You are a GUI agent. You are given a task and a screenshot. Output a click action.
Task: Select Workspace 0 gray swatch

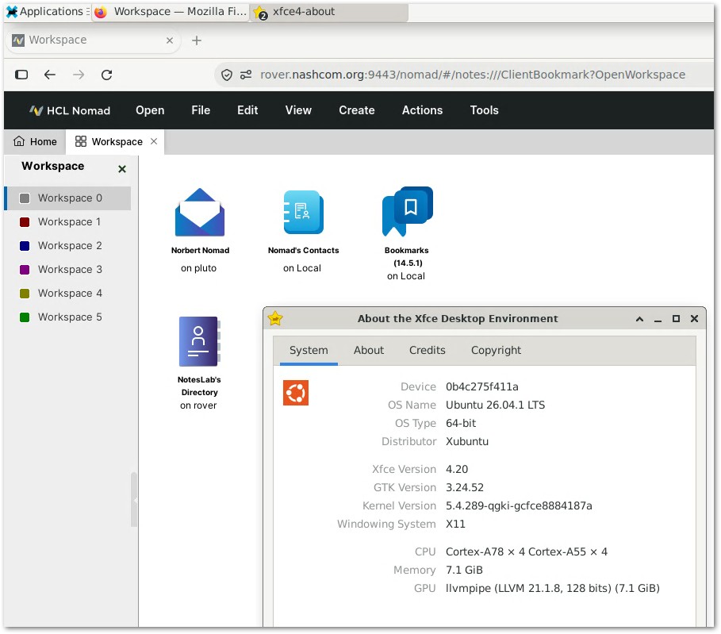[x=25, y=198]
